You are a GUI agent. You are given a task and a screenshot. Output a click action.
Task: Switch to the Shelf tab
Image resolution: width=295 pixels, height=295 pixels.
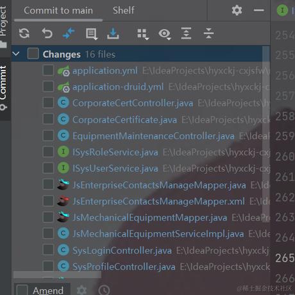pyautogui.click(x=124, y=10)
